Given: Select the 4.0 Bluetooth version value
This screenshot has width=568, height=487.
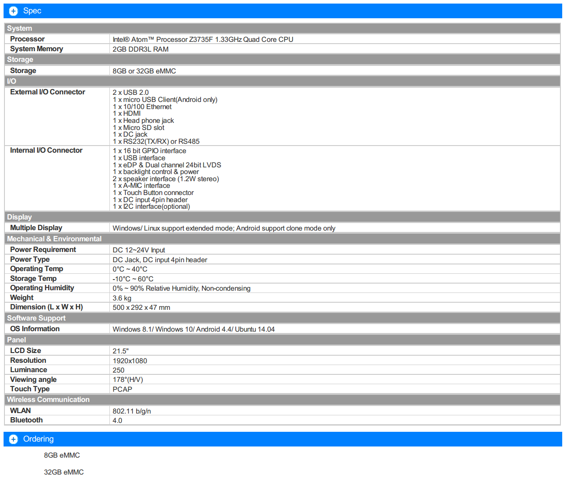Looking at the screenshot, I should tap(117, 421).
